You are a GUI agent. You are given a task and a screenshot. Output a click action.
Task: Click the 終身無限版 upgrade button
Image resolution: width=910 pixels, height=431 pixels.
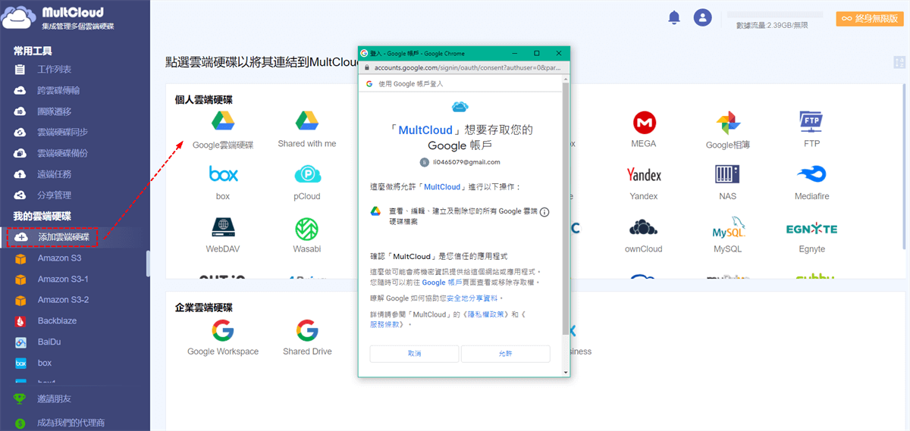click(x=871, y=18)
